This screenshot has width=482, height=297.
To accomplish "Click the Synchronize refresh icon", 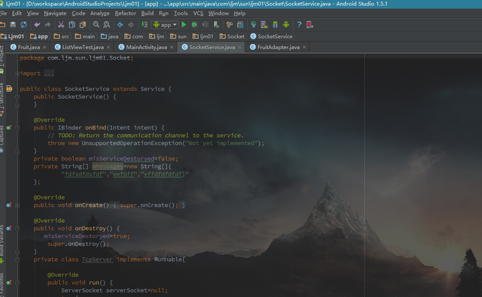I will [x=23, y=25].
